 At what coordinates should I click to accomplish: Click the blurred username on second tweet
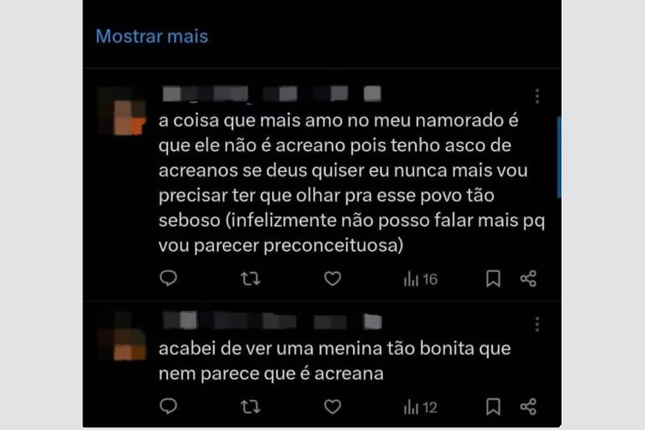272,322
